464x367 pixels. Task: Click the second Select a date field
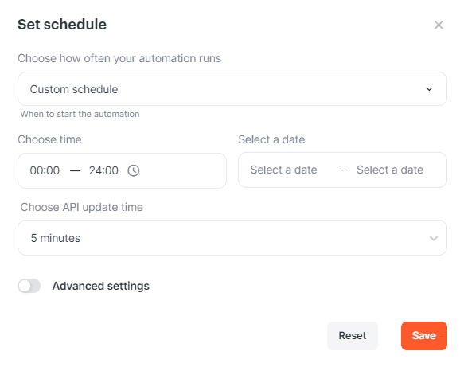390,170
